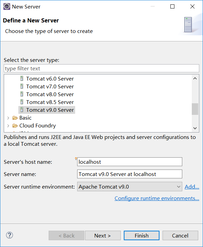Click Finish to create the server

[x=141, y=235]
